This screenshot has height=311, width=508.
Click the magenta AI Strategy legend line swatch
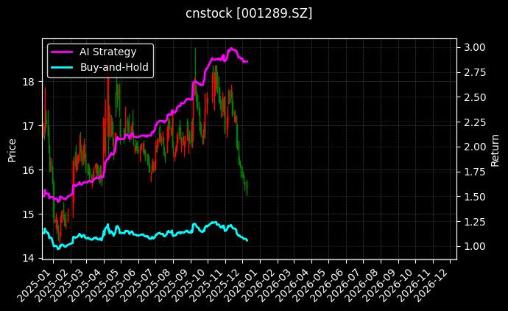coord(62,52)
